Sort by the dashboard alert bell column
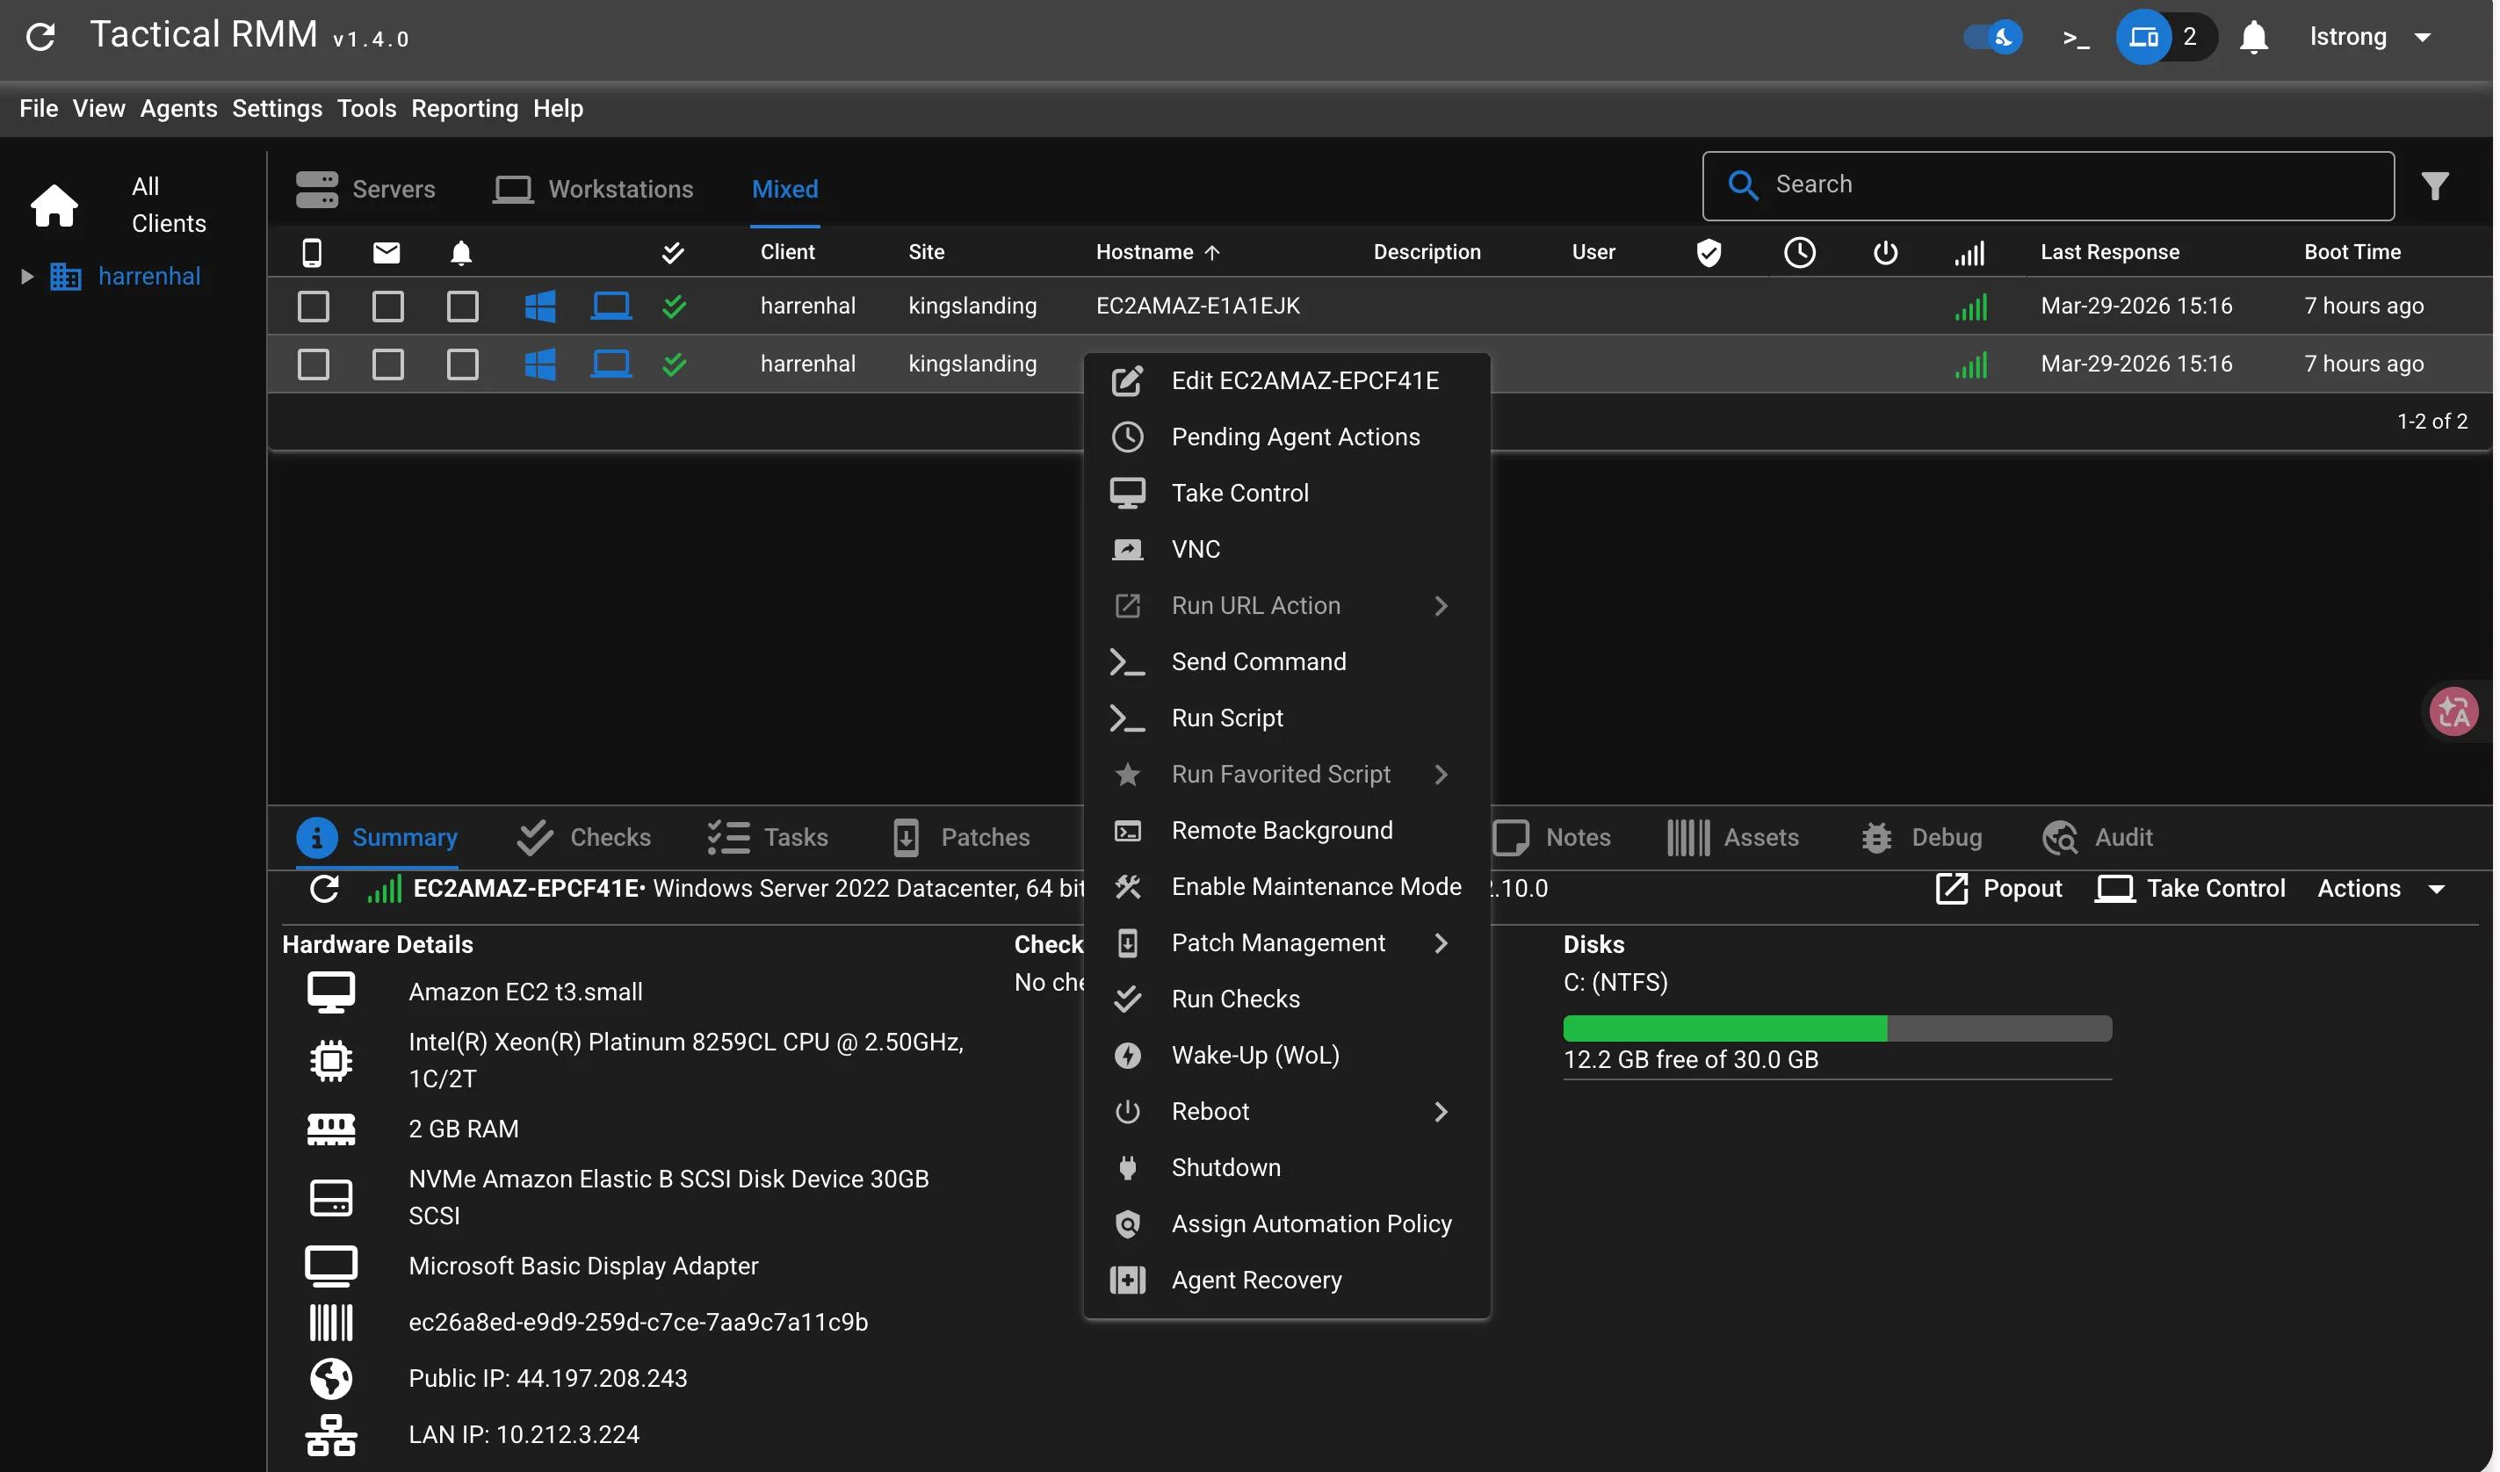Screen dimensions: 2500x1472 (461, 252)
